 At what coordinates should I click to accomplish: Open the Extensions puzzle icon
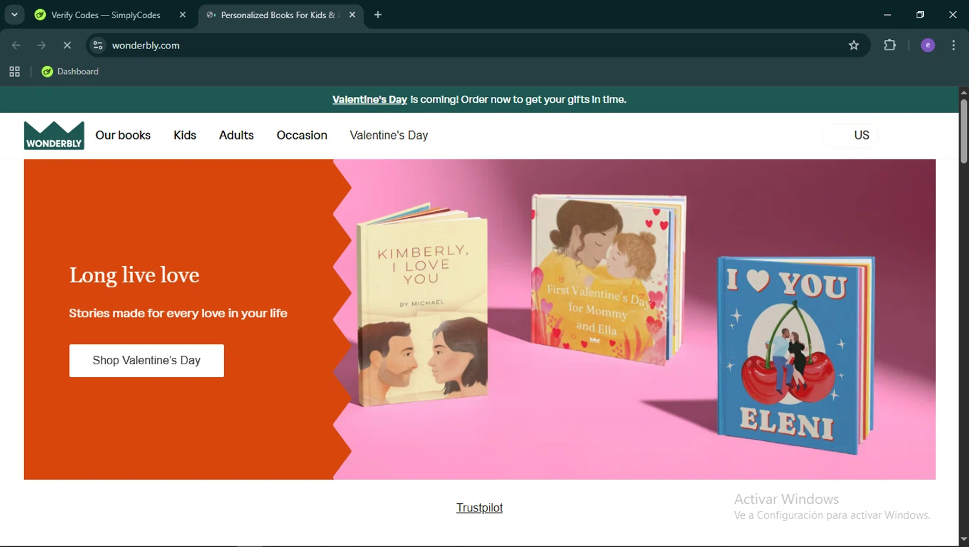[x=890, y=45]
